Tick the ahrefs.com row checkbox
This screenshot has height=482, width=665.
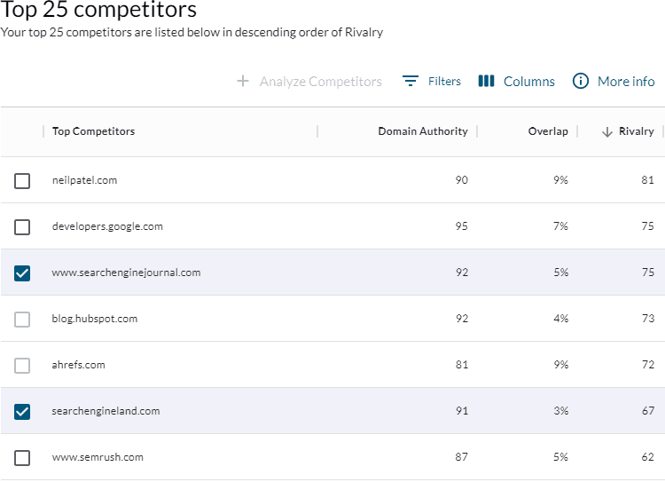[22, 366]
